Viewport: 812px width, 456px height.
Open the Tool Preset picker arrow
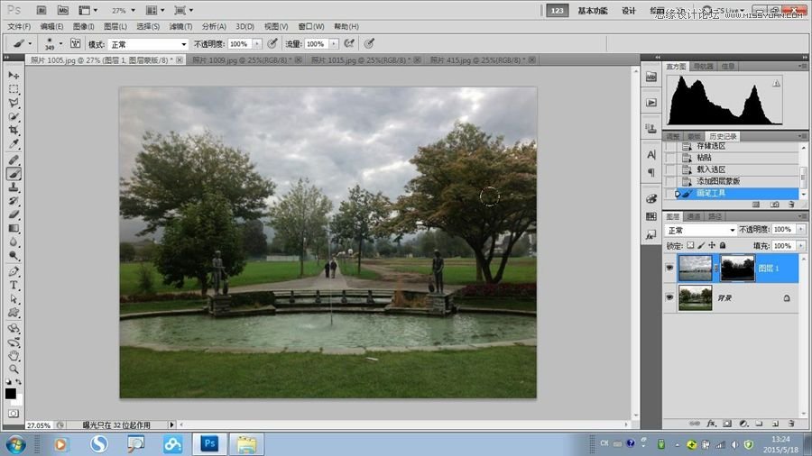click(x=30, y=44)
